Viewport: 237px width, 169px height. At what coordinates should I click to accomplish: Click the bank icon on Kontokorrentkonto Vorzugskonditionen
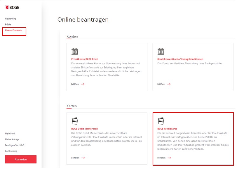[161, 51]
